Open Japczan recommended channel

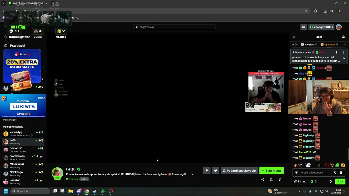tap(23, 182)
